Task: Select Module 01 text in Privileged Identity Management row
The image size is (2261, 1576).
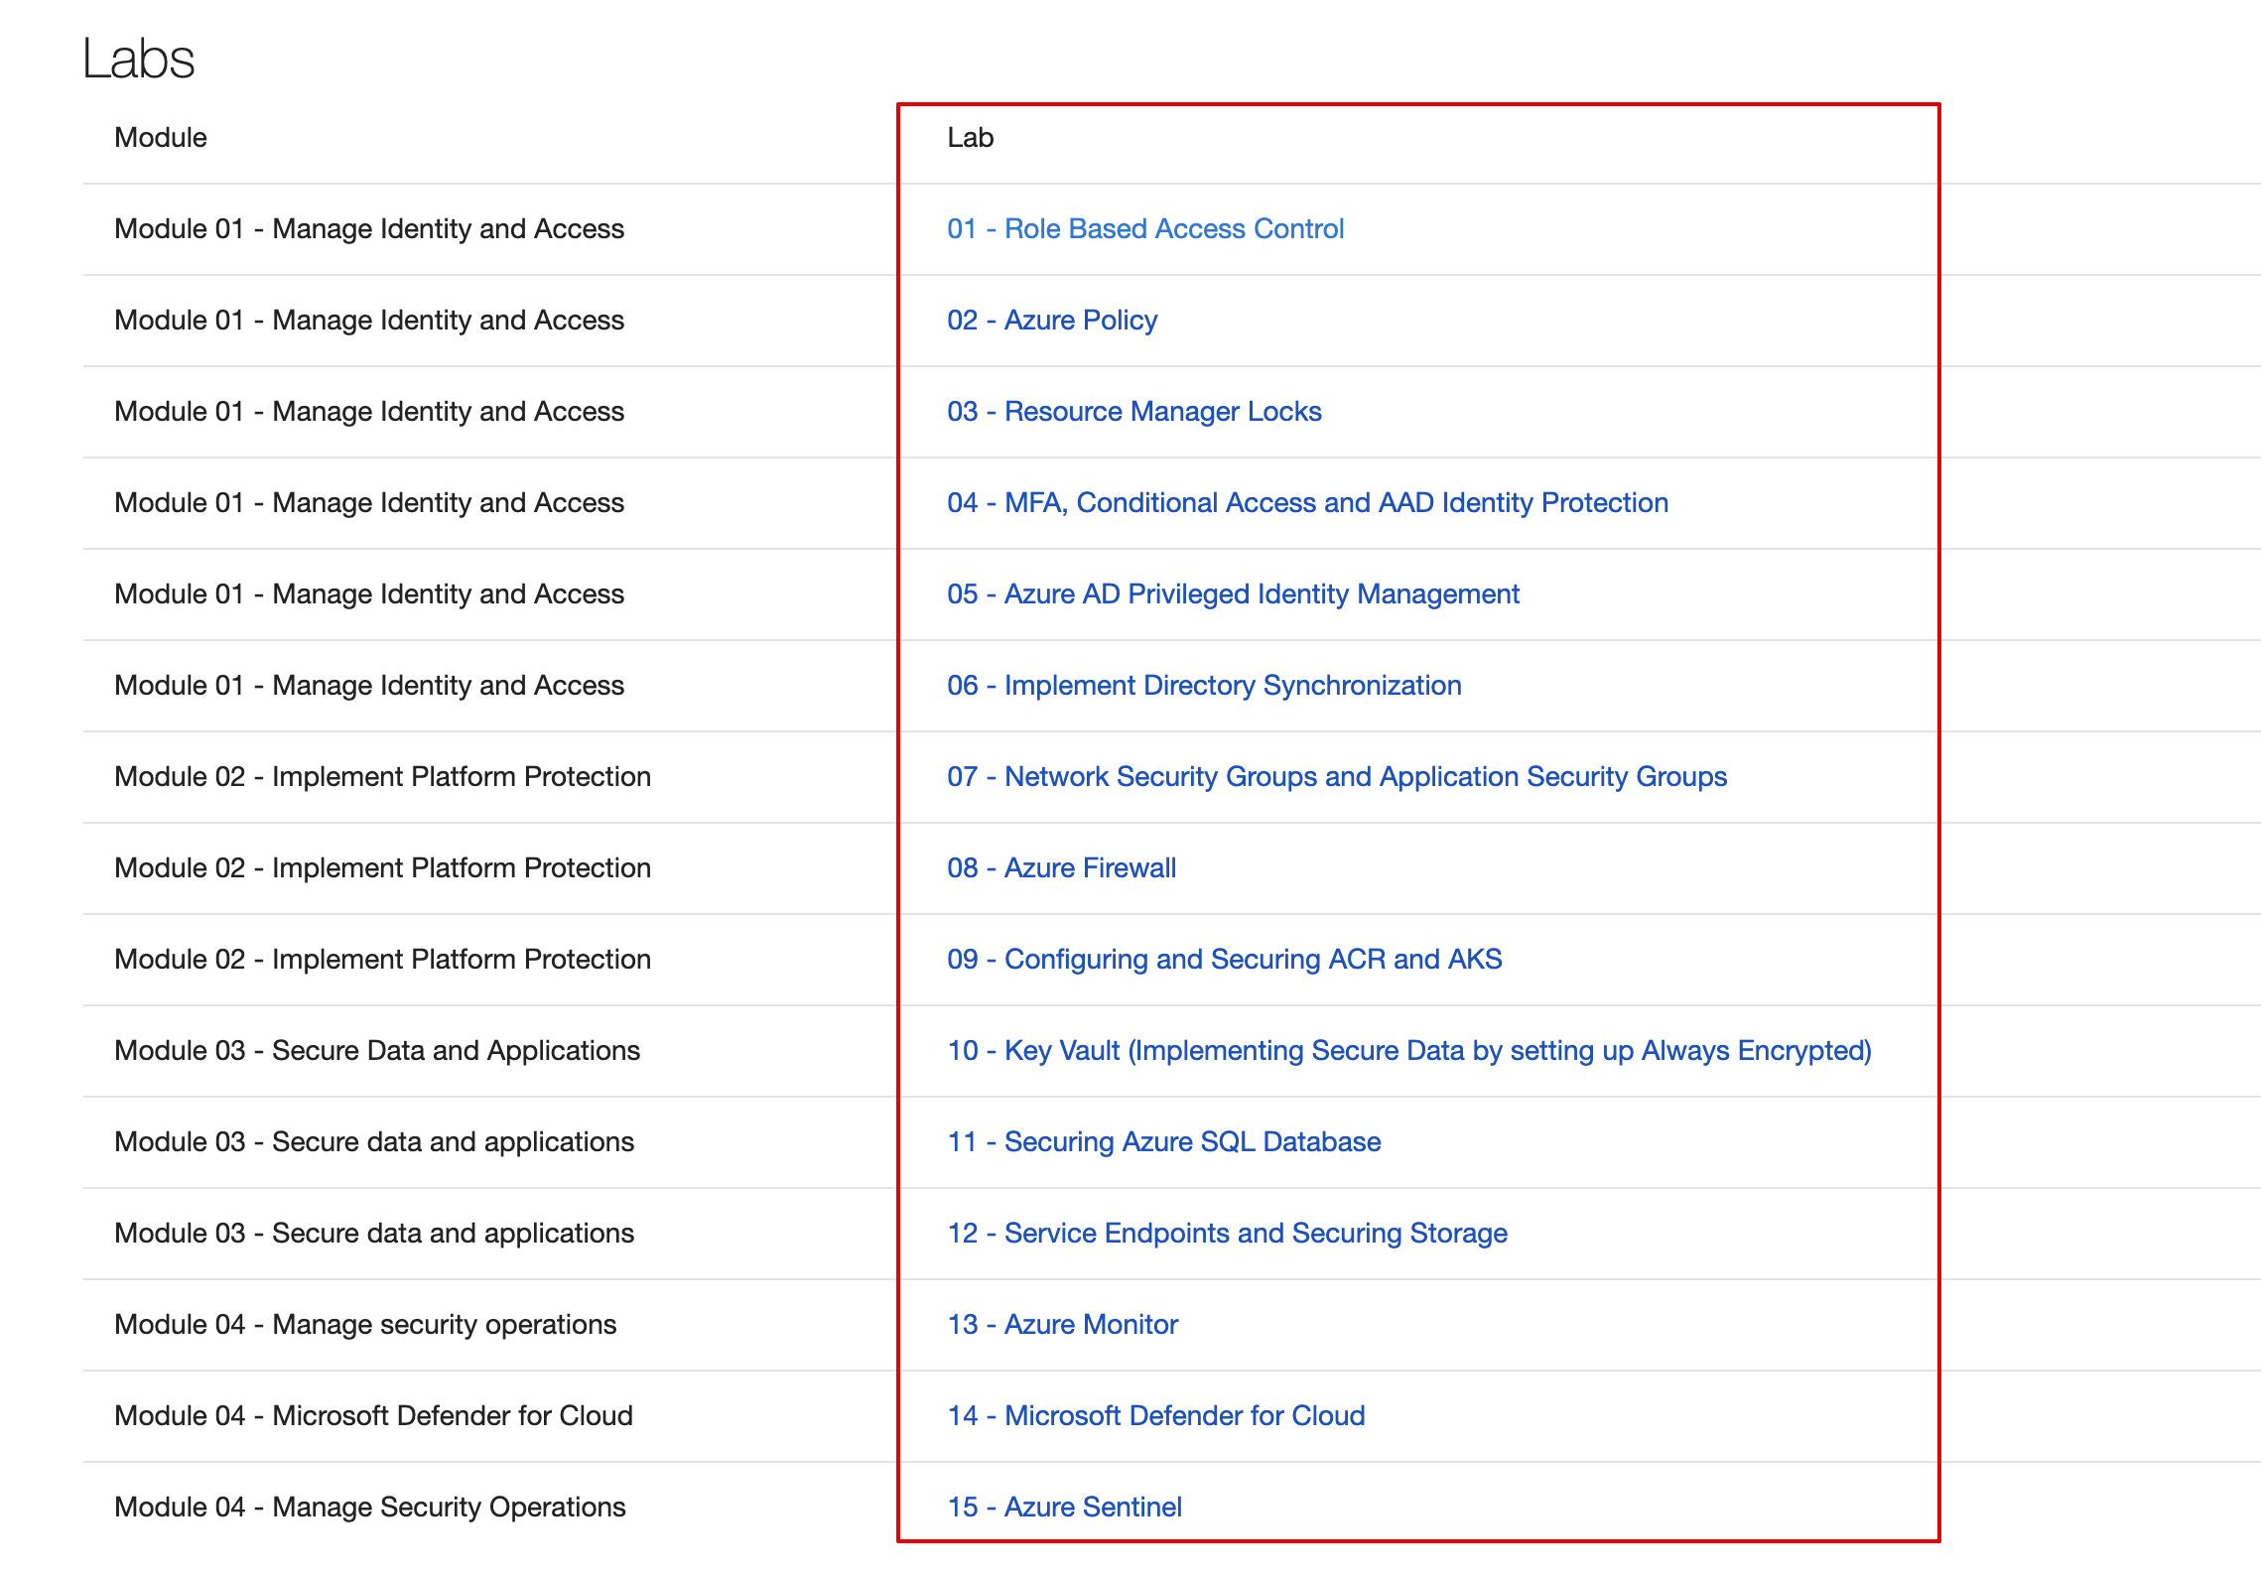Action: [x=369, y=593]
